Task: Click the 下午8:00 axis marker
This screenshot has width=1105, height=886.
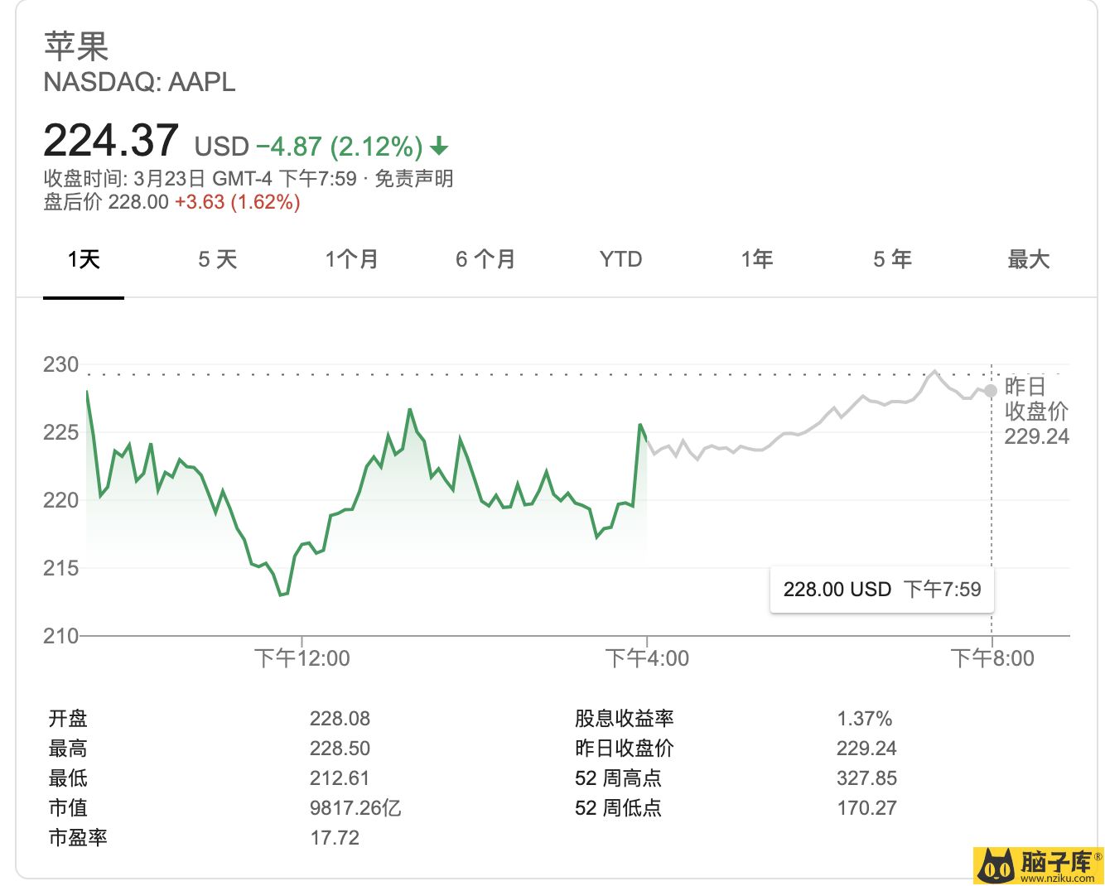Action: pos(992,658)
